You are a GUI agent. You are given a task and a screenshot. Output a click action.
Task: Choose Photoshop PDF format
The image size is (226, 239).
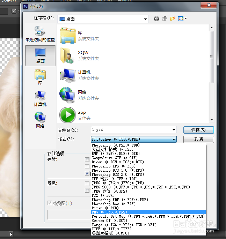(148, 200)
